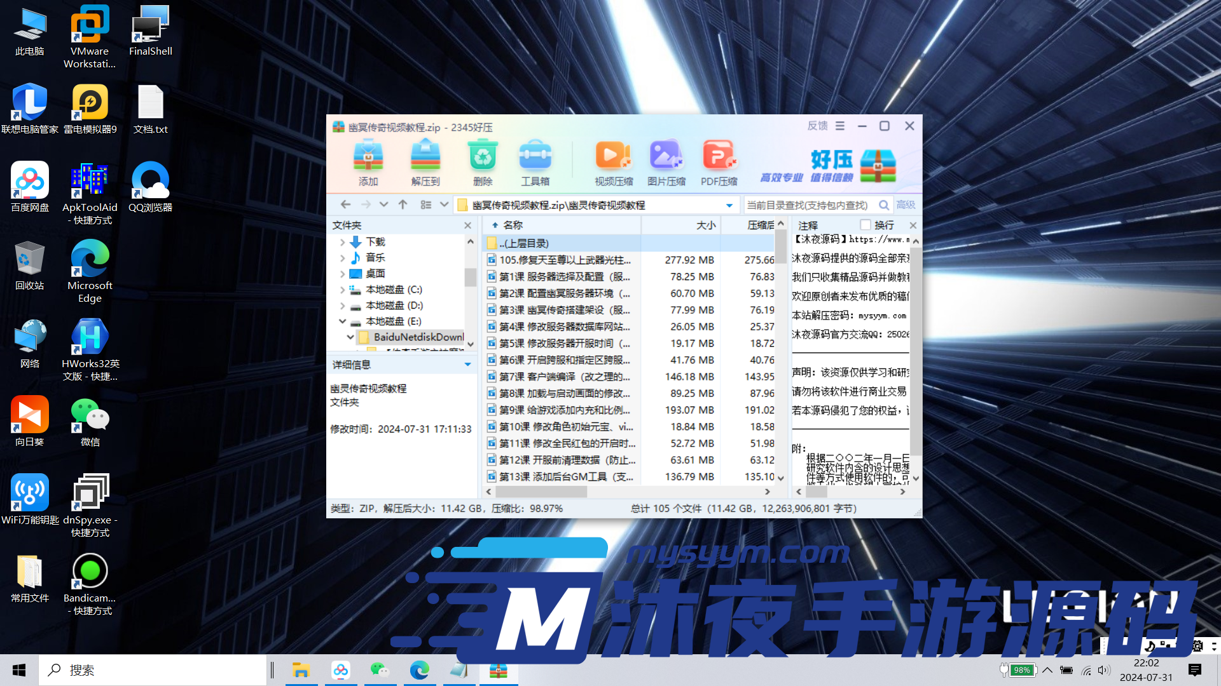Collapse the 详细信息 panel arrow
1221x686 pixels.
pos(467,365)
